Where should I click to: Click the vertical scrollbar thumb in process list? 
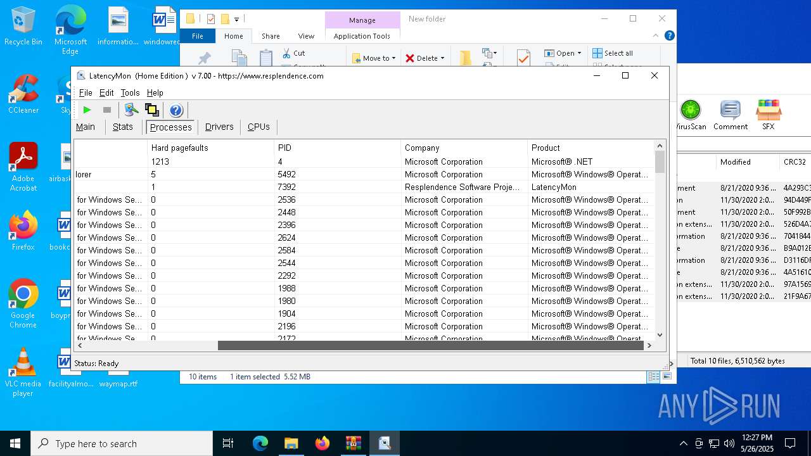660,161
